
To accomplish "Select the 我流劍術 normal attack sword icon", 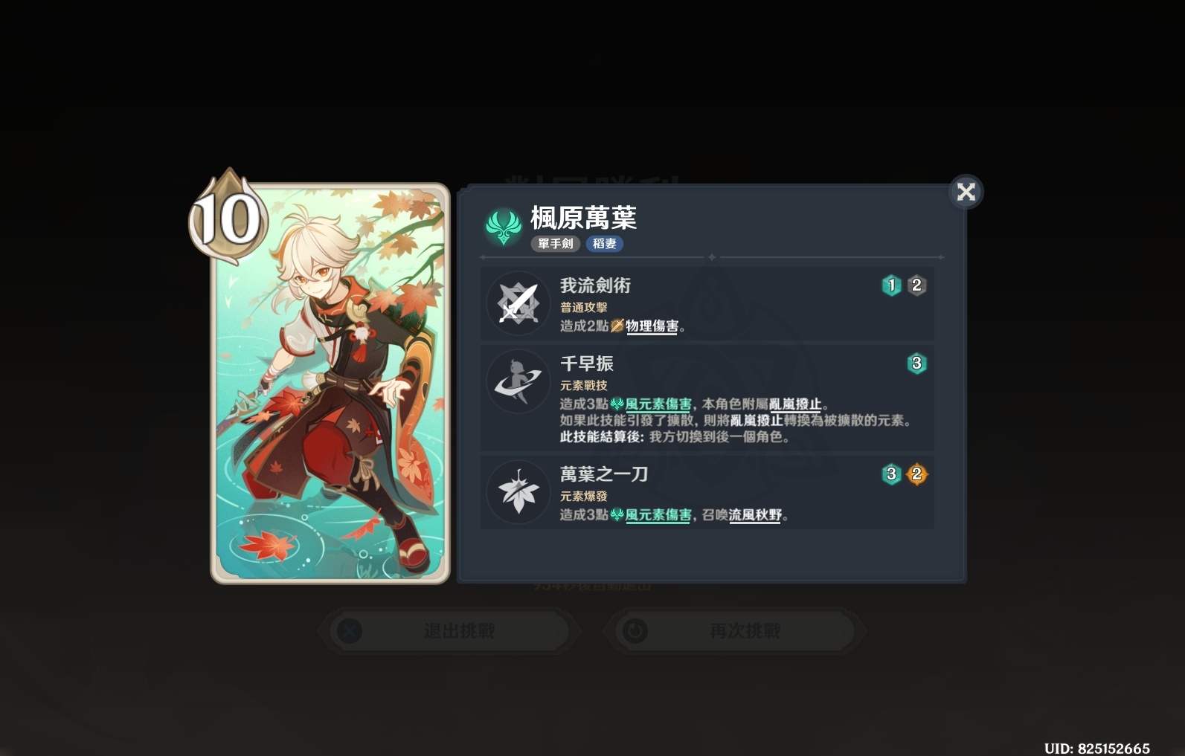I will (x=518, y=303).
